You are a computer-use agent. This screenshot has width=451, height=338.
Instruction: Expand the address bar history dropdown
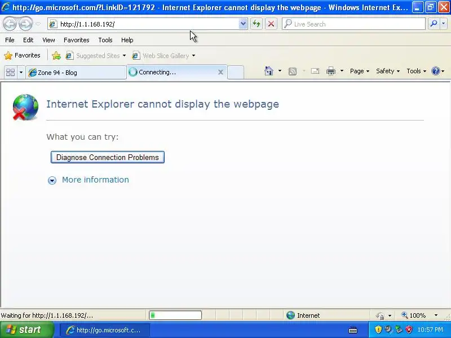243,24
